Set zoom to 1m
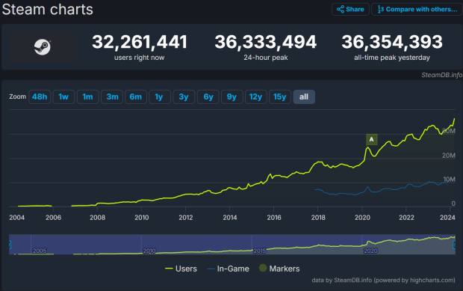Image resolution: width=463 pixels, height=291 pixels. click(87, 97)
